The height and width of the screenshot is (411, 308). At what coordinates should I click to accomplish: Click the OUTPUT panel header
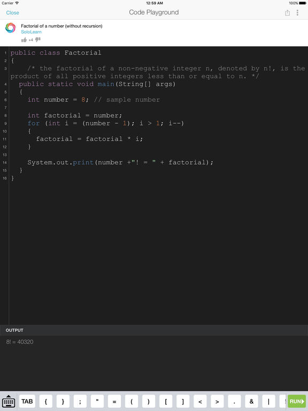(x=154, y=330)
